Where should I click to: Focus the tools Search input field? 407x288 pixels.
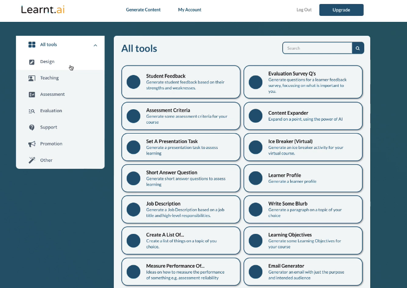point(318,48)
